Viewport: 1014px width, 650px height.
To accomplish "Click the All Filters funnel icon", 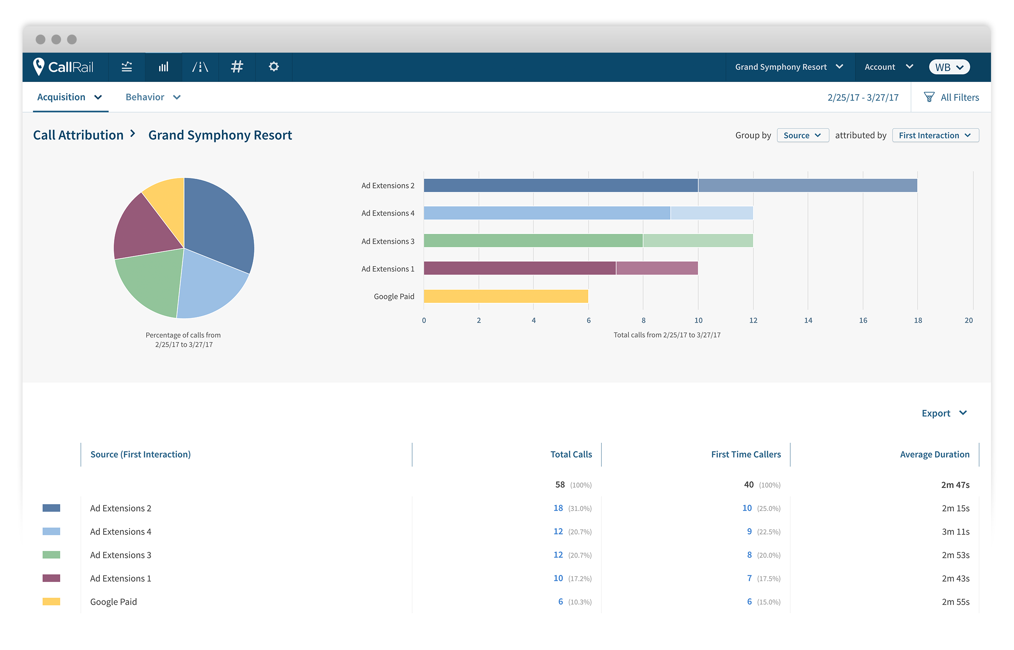I will click(929, 97).
